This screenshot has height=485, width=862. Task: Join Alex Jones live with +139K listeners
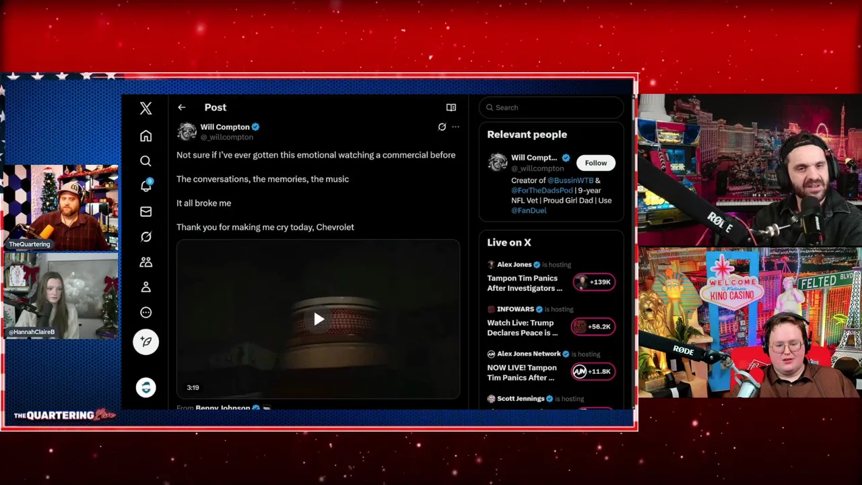tap(593, 282)
